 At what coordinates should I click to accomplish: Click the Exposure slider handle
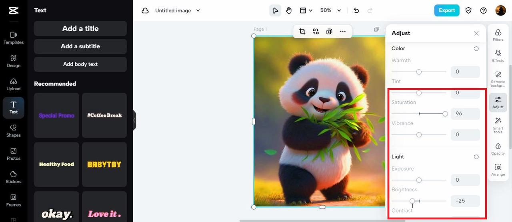[419, 180]
